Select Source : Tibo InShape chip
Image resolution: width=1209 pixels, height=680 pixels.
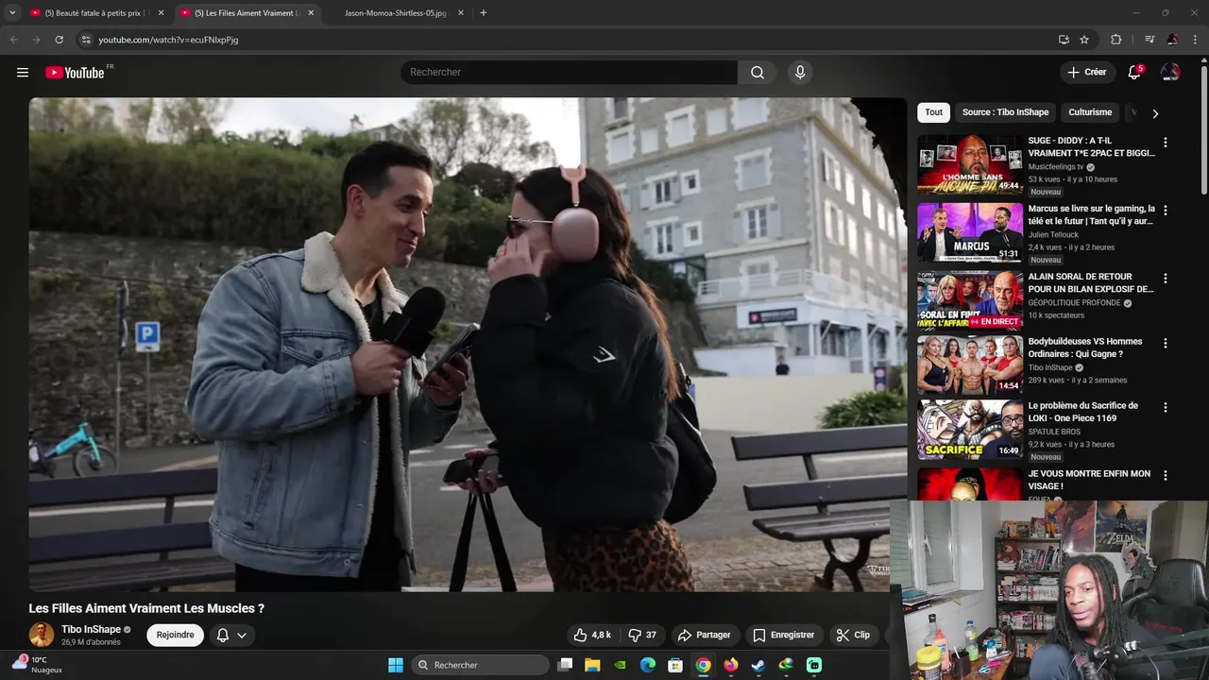pos(1005,112)
